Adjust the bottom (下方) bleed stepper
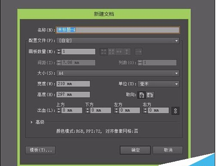 [x=87, y=110]
